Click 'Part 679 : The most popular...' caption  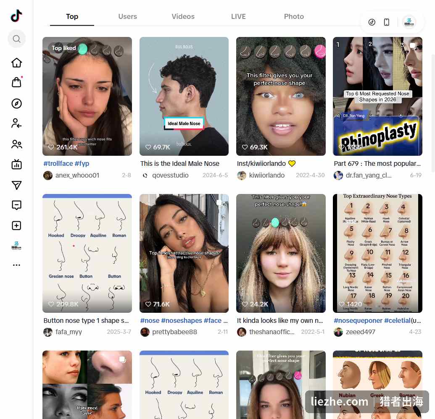coord(377,163)
